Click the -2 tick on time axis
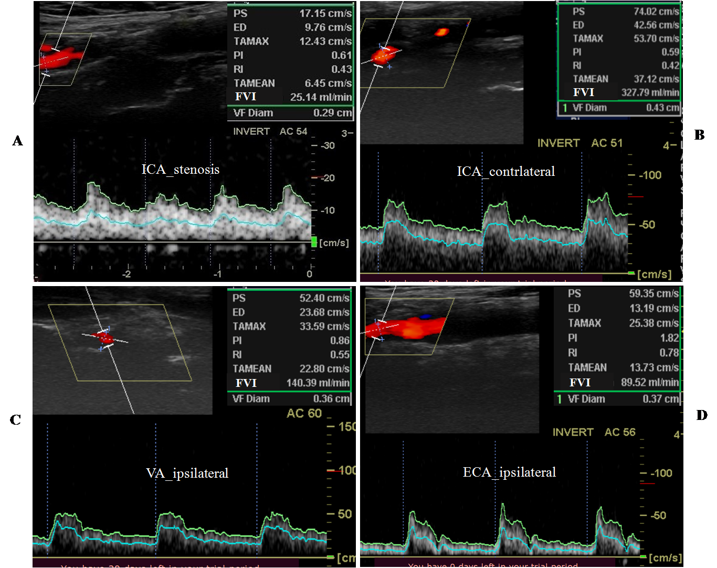717x568 pixels. coord(126,274)
